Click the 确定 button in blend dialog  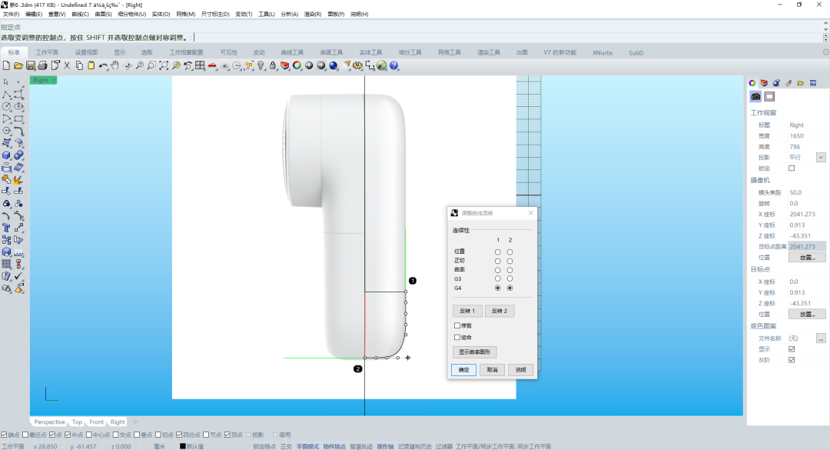(463, 370)
